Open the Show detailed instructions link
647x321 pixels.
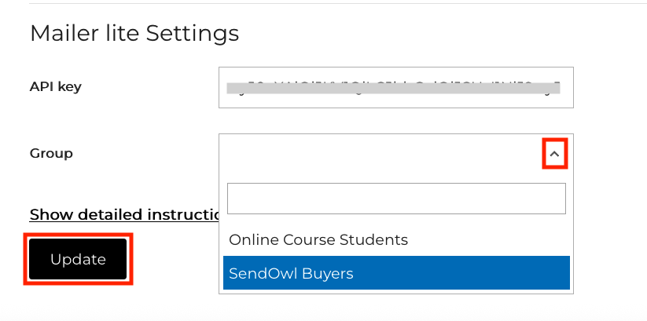click(x=123, y=214)
